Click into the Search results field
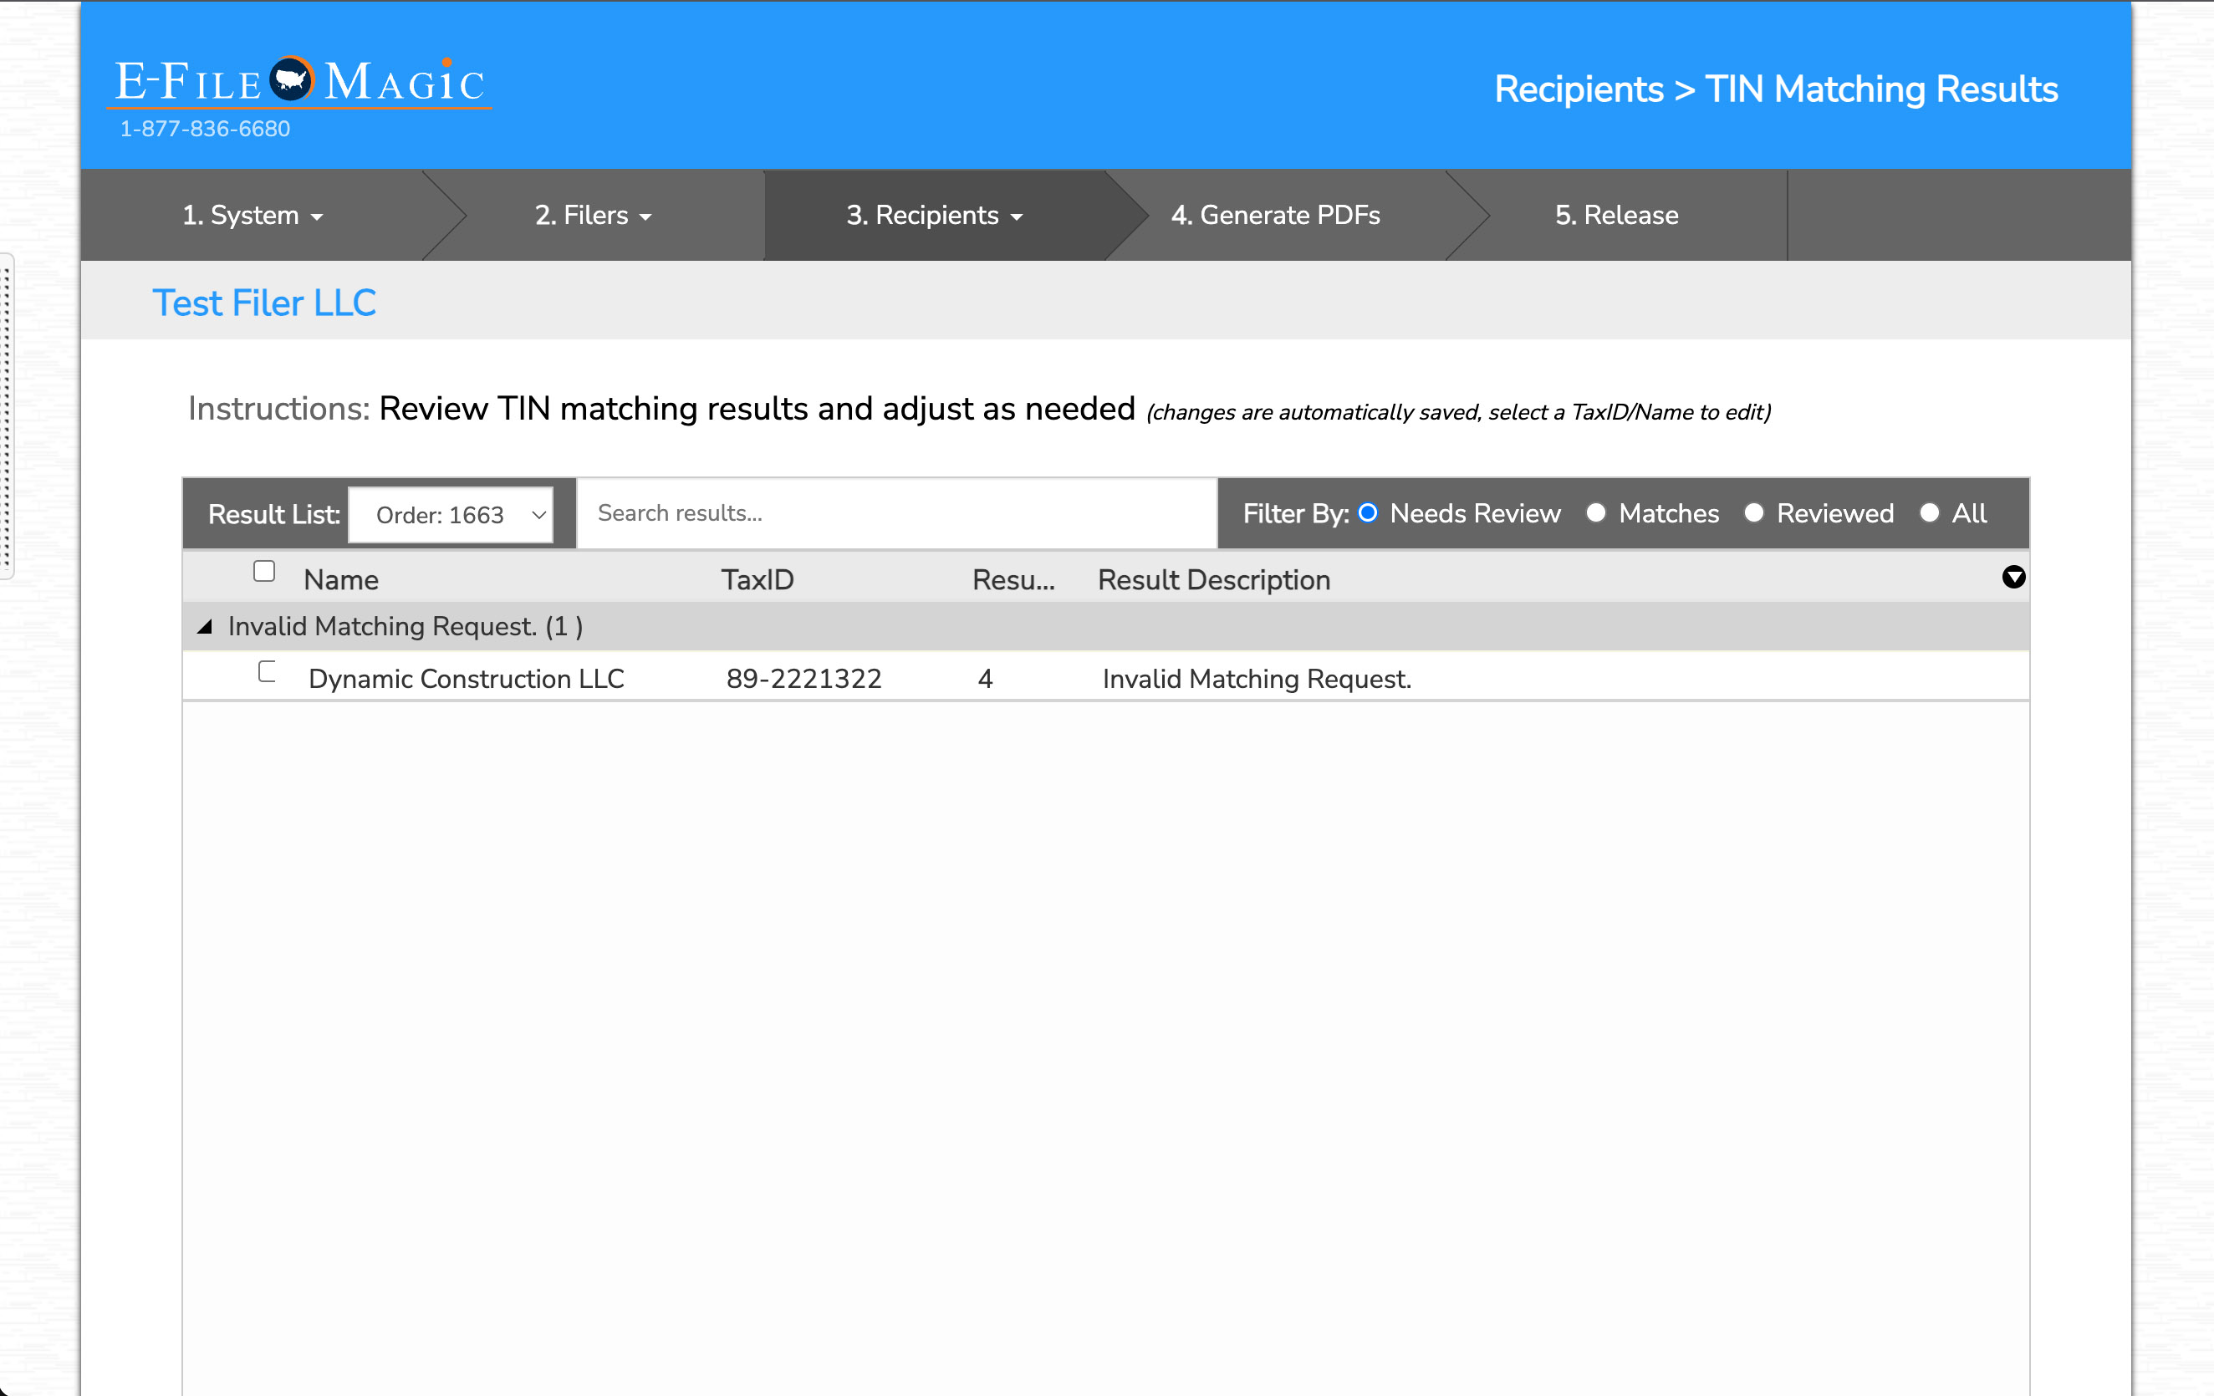This screenshot has width=2214, height=1396. coord(896,514)
